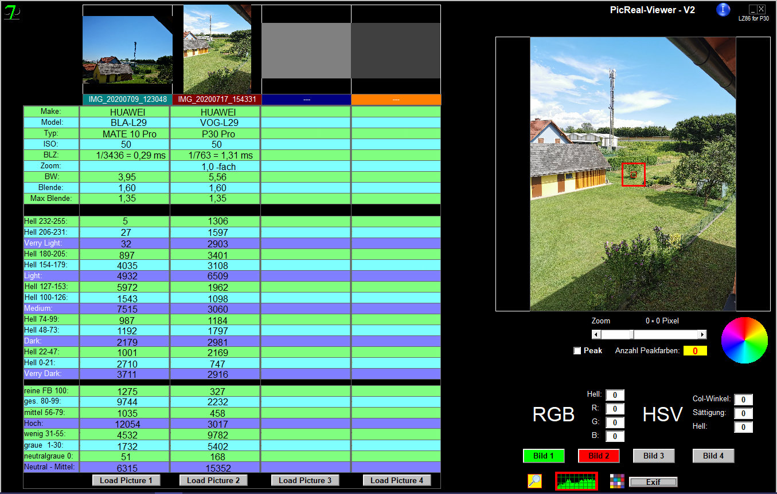
Task: Click the Load Picture 1 button
Action: [126, 480]
